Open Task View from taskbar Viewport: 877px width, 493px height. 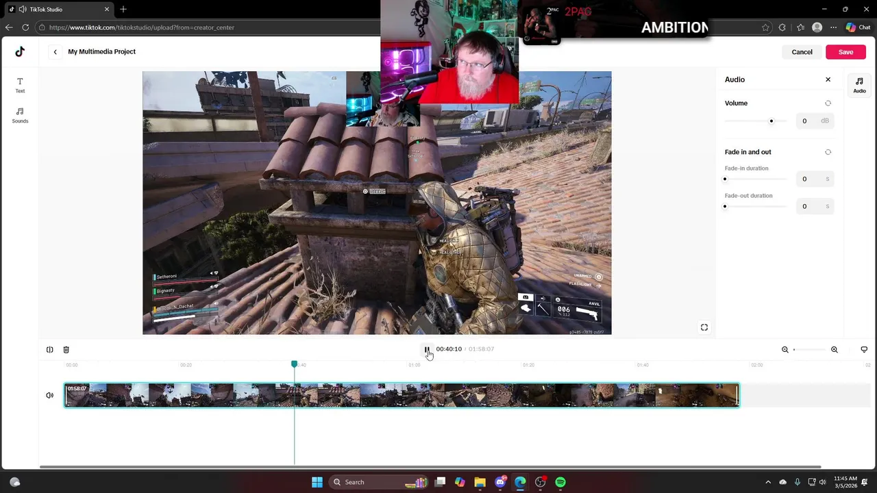click(x=441, y=482)
